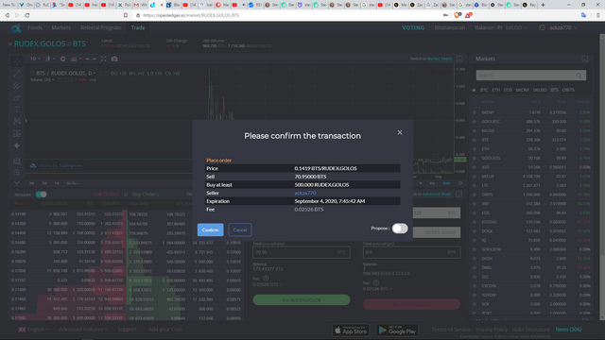605x340 pixels.
Task: Open the ackza770 account dropdown
Action: (563, 27)
